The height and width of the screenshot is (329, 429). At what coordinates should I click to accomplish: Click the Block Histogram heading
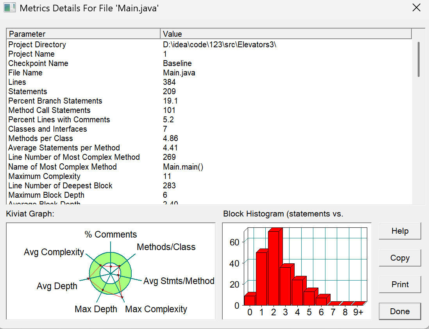pos(283,214)
